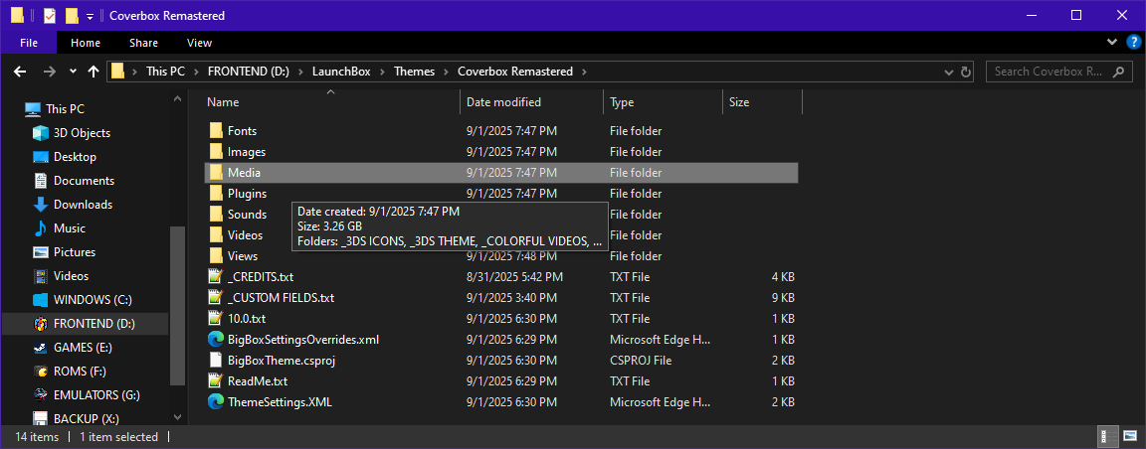Click the Properties quick access toolbar icon
Screen dimensions: 1146x449
pos(49,15)
